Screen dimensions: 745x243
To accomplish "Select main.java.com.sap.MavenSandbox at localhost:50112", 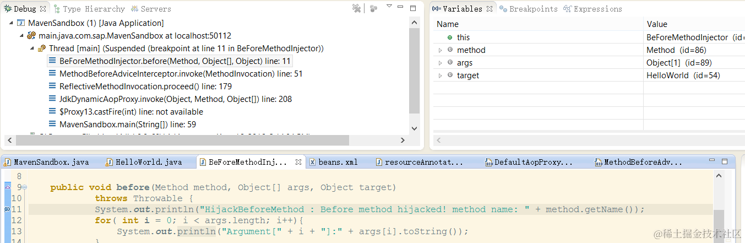I will [135, 36].
